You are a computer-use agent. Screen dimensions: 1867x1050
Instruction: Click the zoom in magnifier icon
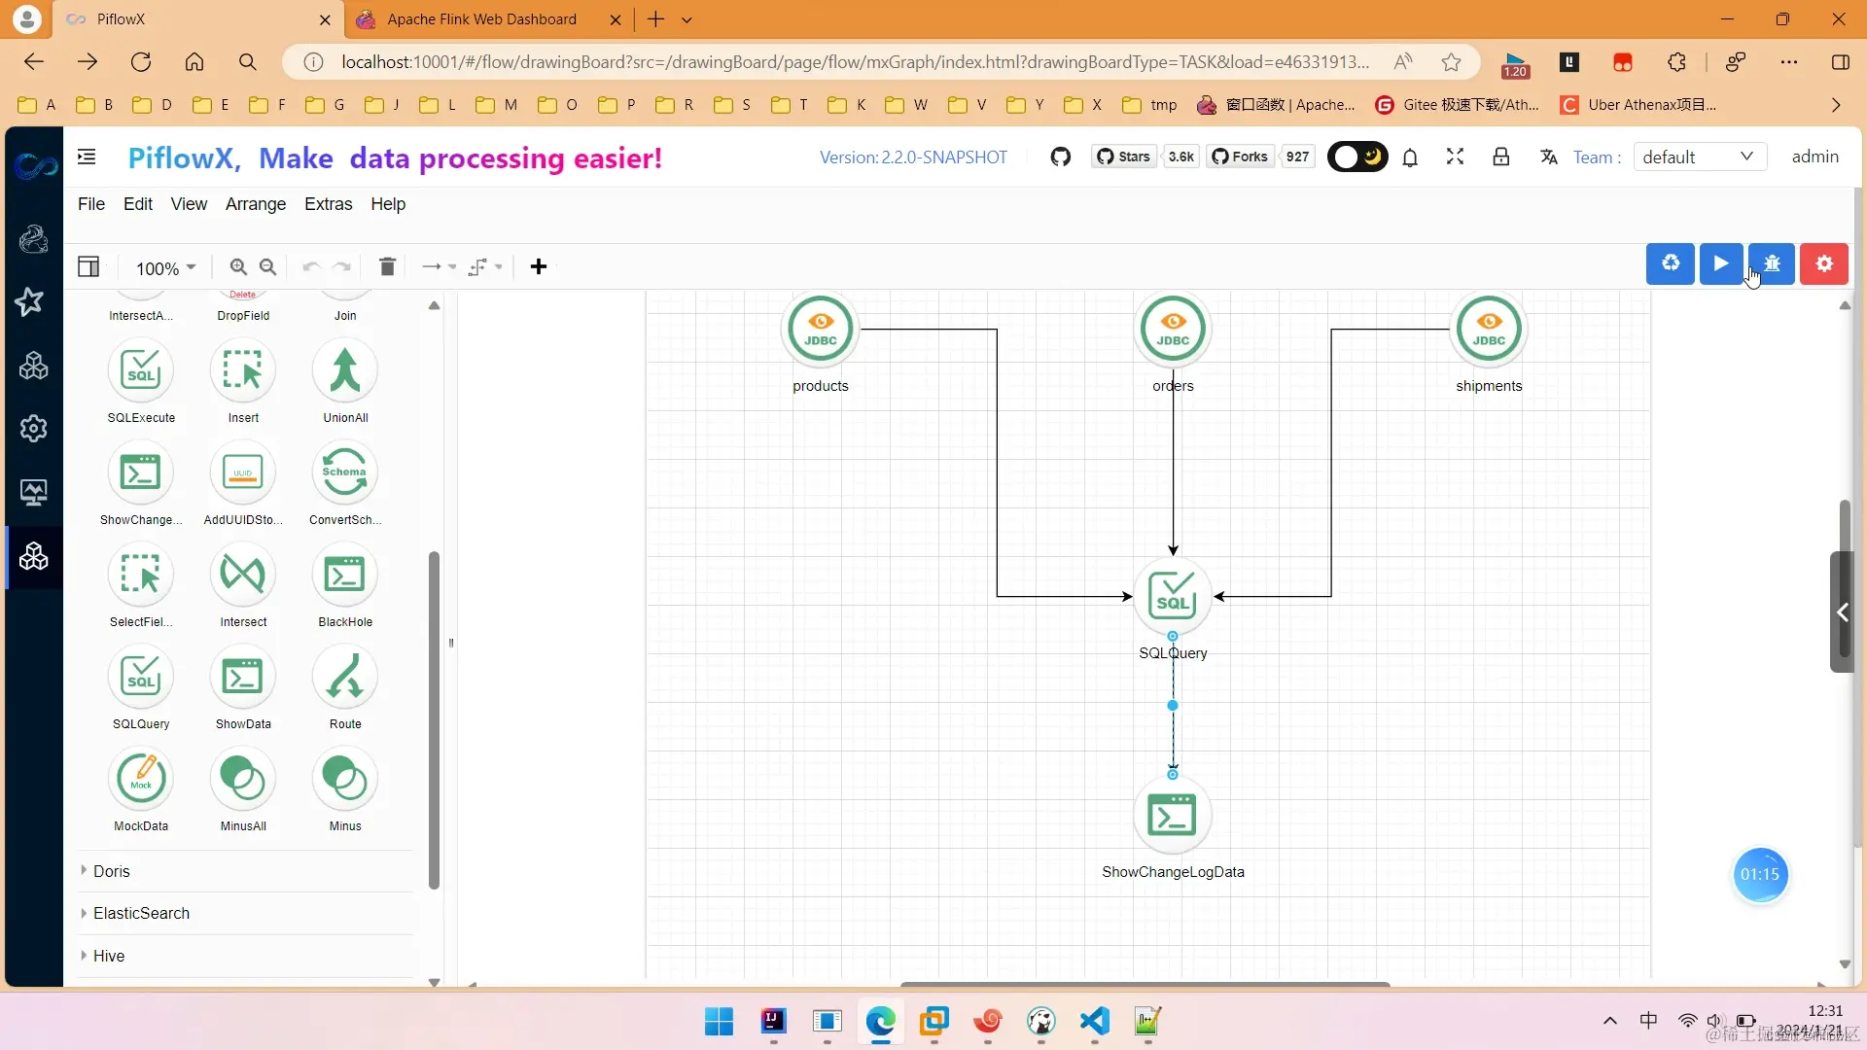(238, 266)
